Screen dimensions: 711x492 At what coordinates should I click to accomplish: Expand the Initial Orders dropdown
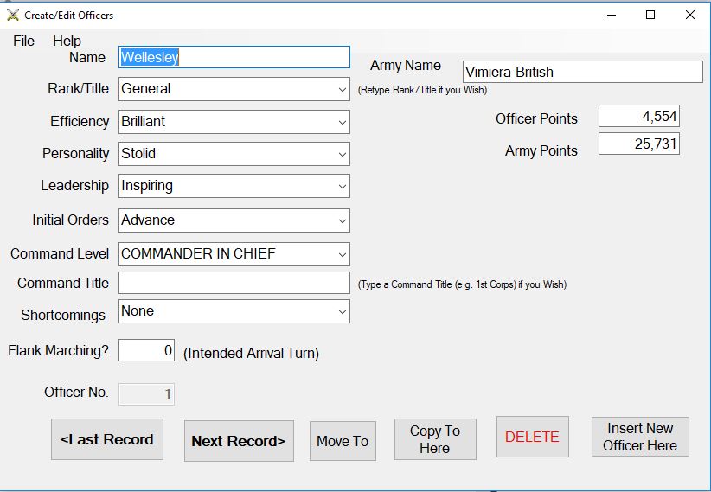(x=343, y=220)
